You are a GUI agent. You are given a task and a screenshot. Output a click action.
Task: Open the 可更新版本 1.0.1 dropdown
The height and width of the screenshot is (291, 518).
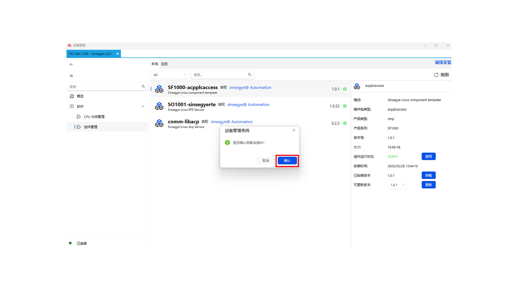397,185
